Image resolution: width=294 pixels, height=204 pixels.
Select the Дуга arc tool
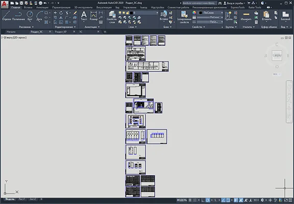39,16
